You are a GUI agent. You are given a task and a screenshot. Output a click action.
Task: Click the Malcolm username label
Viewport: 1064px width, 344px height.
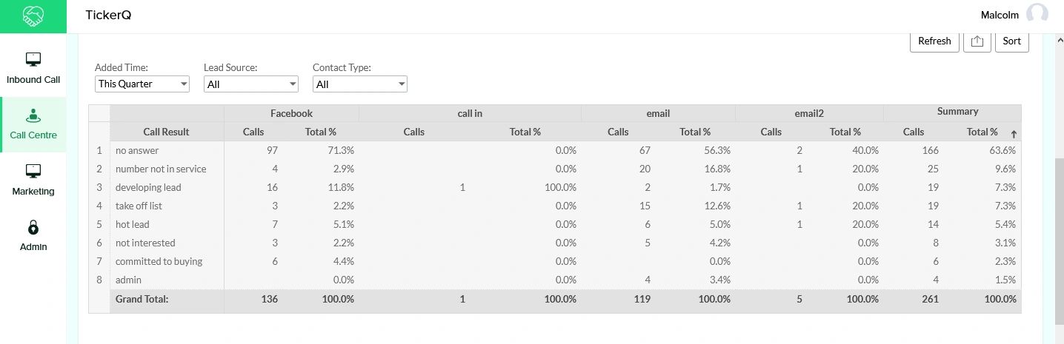click(x=1000, y=15)
